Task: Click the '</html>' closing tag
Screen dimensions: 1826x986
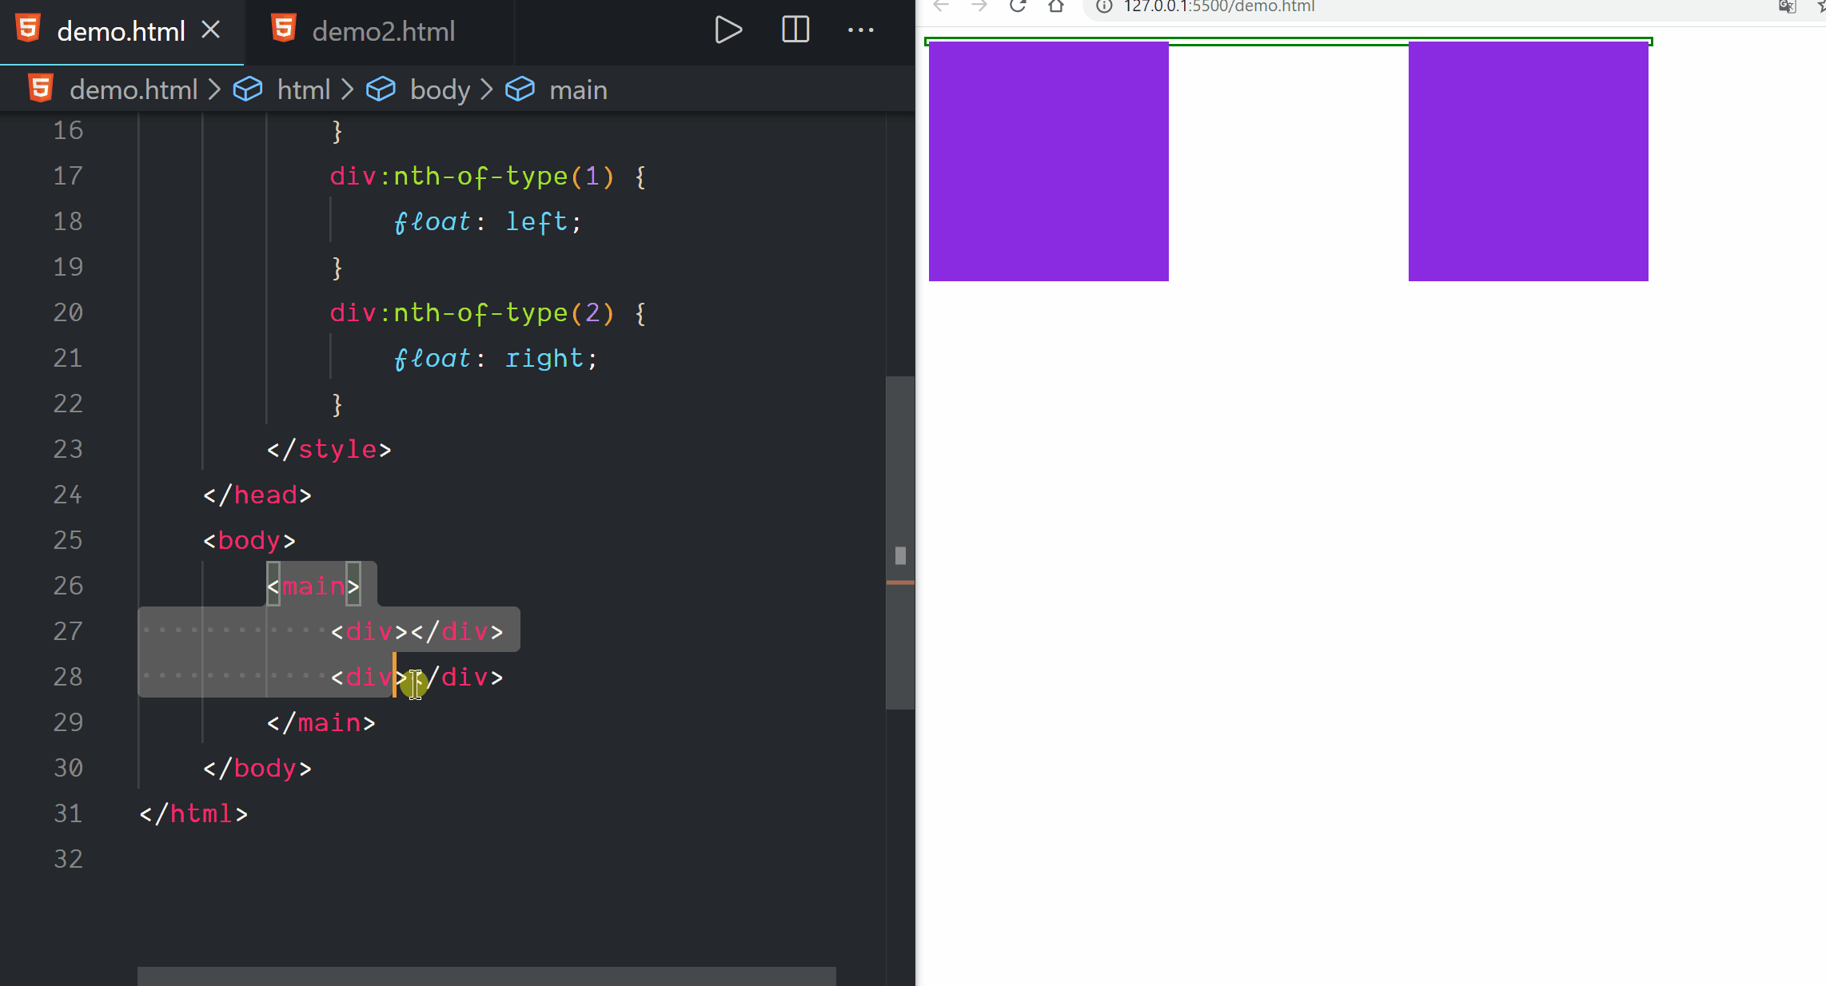Action: tap(193, 813)
